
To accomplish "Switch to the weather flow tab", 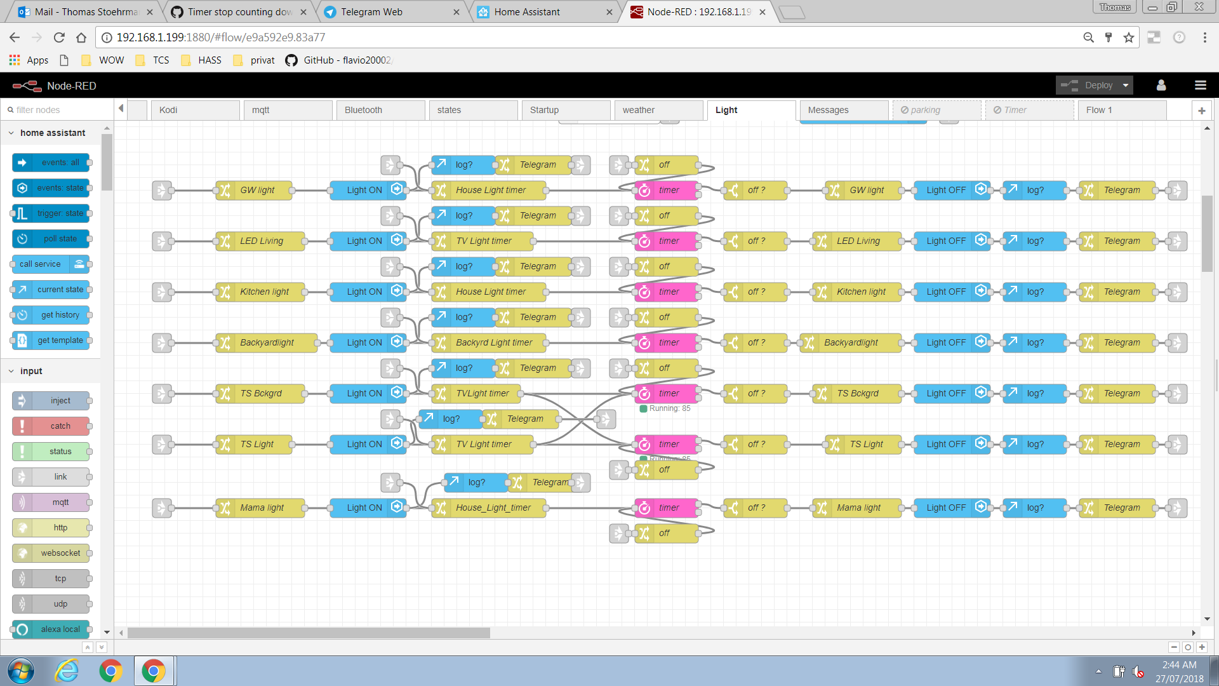I will pyautogui.click(x=658, y=110).
